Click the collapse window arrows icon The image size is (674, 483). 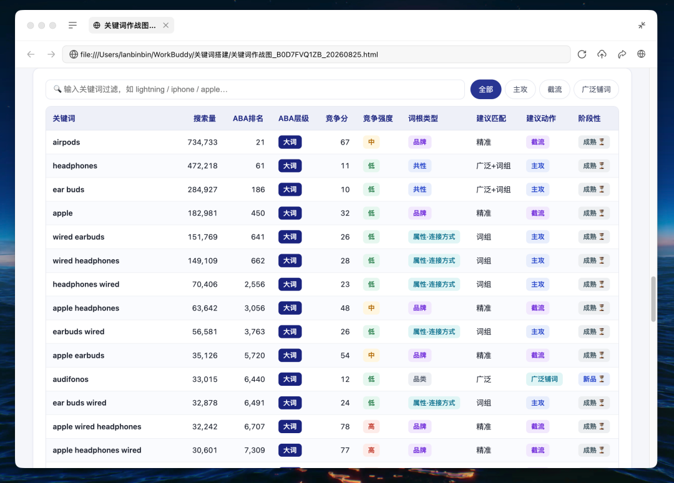click(642, 26)
